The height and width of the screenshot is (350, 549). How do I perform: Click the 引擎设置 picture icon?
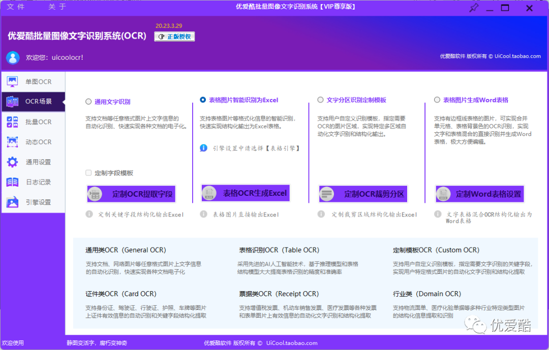coord(12,202)
